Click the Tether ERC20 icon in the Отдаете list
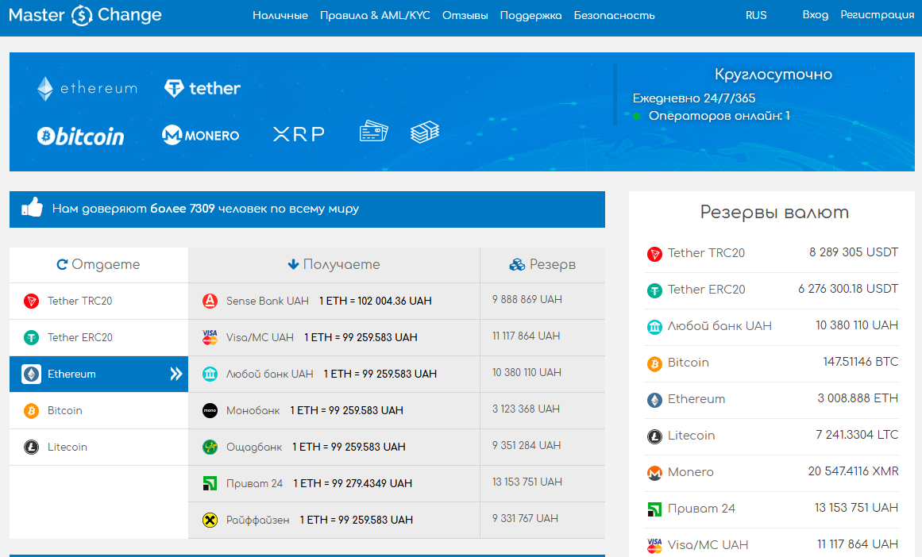This screenshot has height=557, width=922. point(31,338)
